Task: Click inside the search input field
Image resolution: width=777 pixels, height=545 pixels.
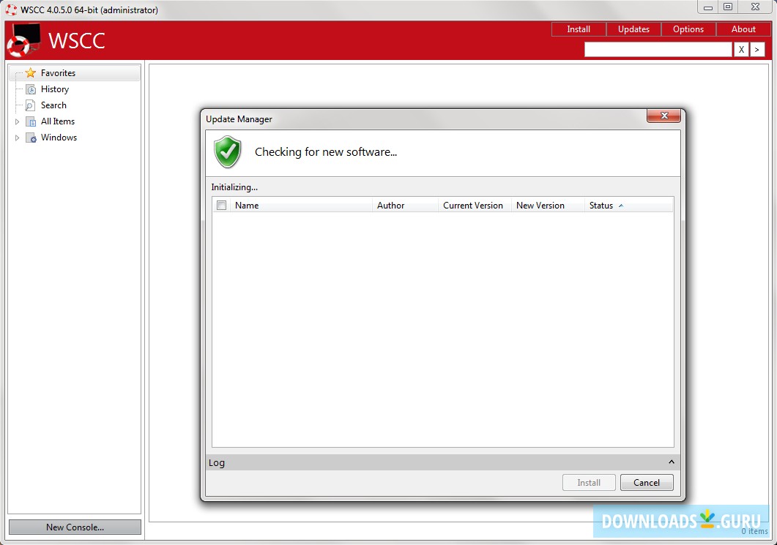Action: (658, 49)
